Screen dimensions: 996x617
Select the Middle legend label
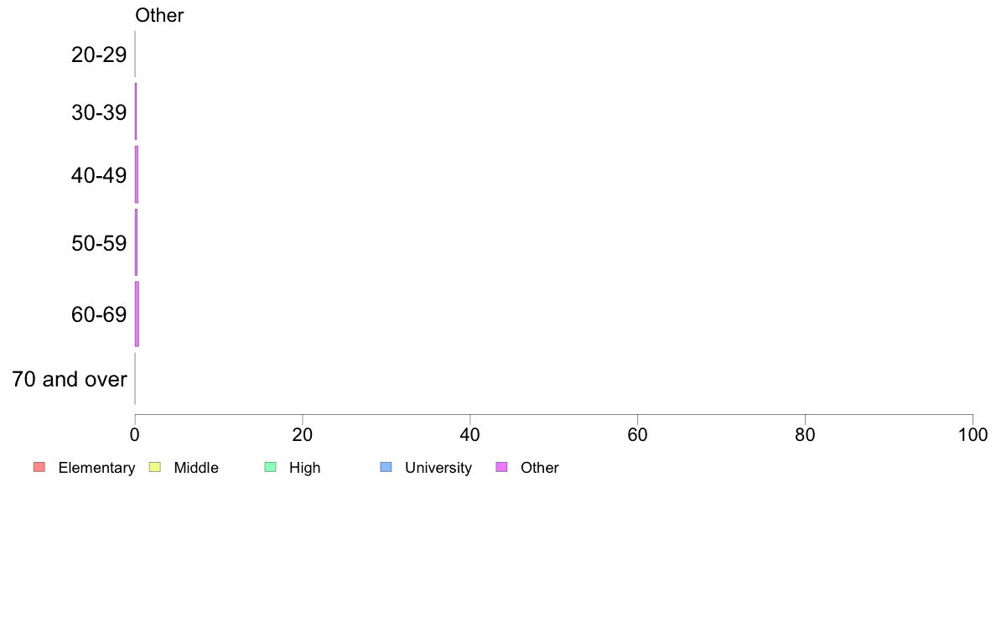pos(196,468)
